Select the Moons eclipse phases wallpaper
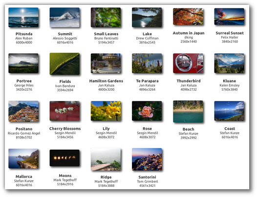 (x=64, y=158)
